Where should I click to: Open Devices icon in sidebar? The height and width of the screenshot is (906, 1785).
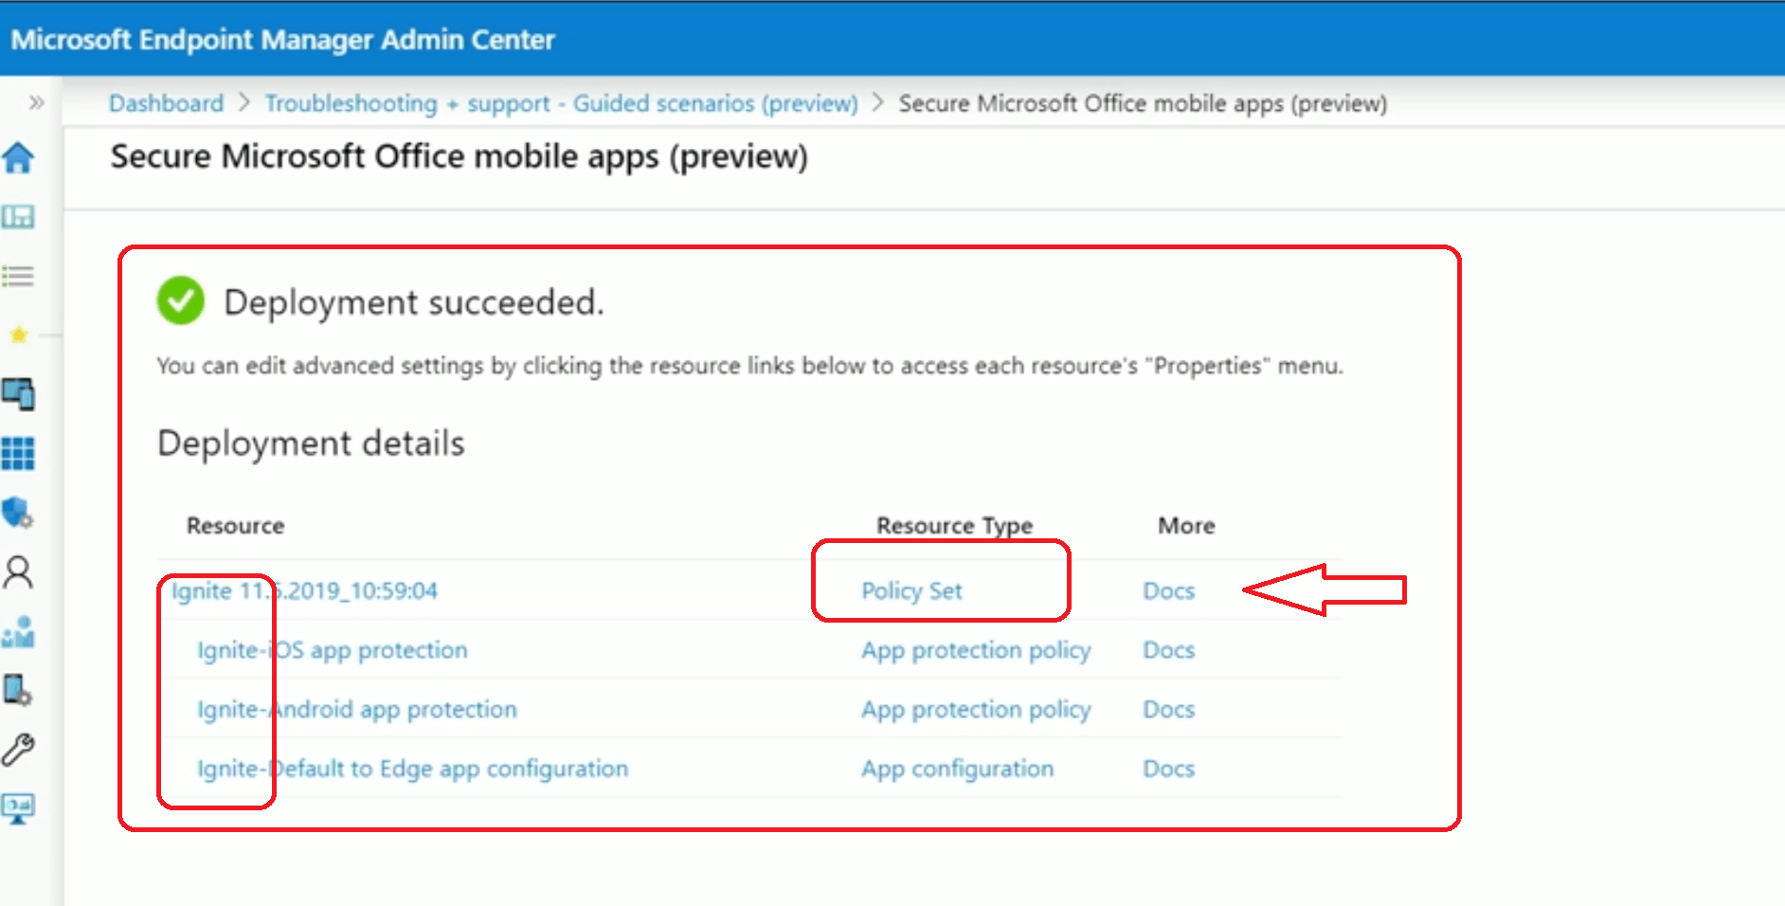pyautogui.click(x=18, y=394)
